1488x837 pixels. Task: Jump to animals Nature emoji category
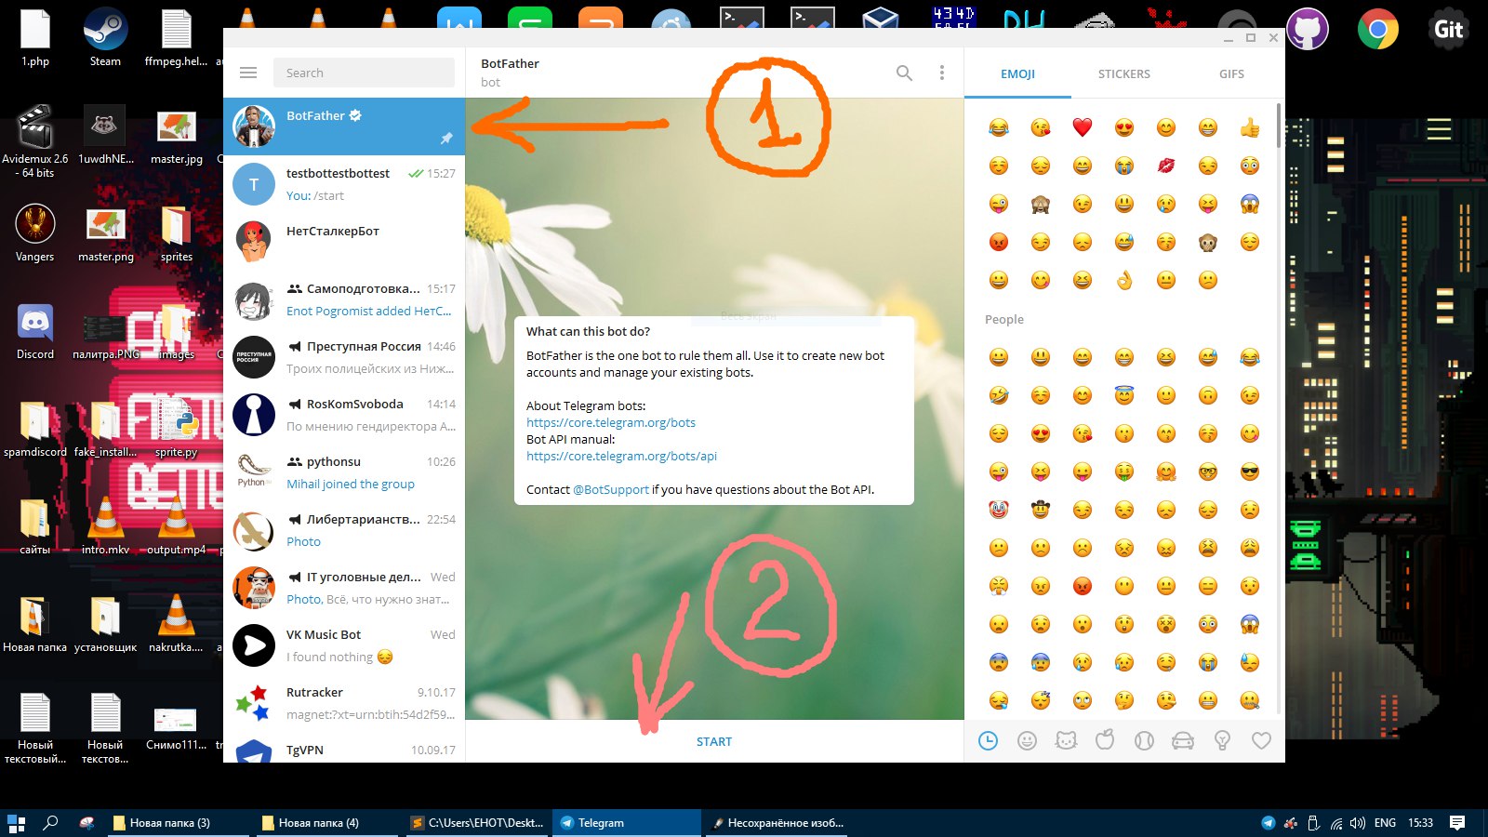(x=1066, y=740)
